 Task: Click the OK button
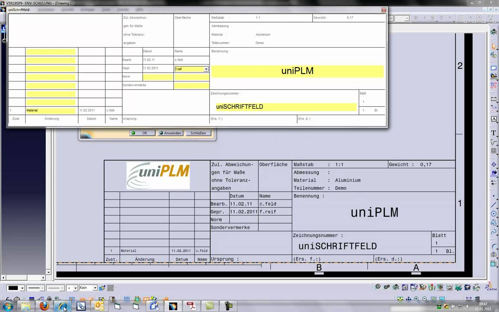(x=142, y=133)
